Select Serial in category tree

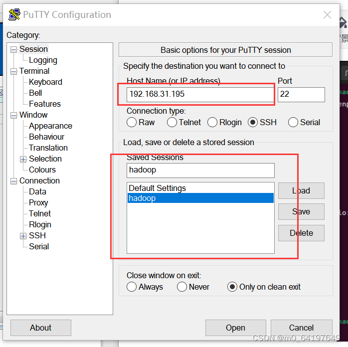point(39,246)
